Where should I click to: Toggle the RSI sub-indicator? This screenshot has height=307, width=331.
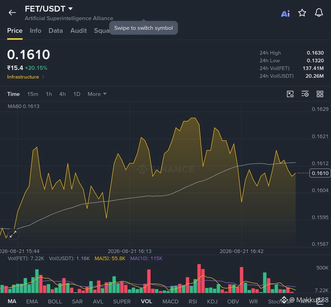click(x=193, y=301)
